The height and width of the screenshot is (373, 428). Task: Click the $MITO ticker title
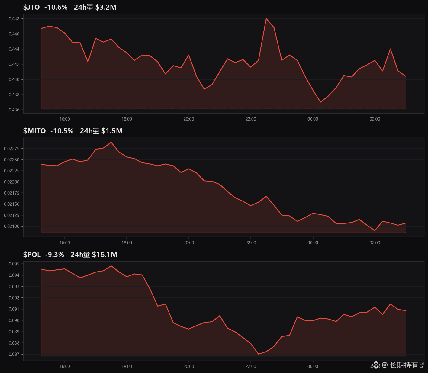tap(34, 131)
